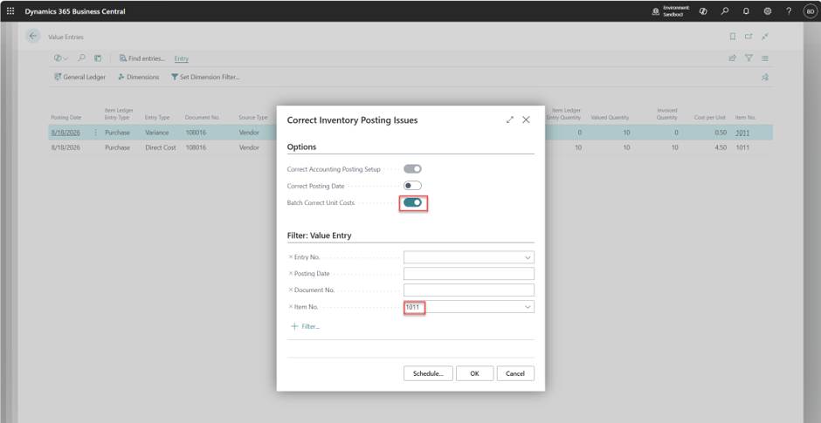Toggle the filter pane funnel icon
Screen dimensions: 821x423
[749, 58]
